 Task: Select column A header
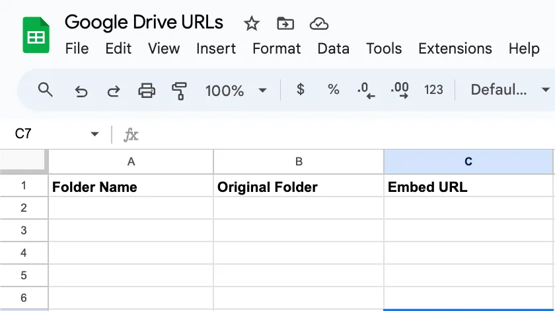(131, 161)
